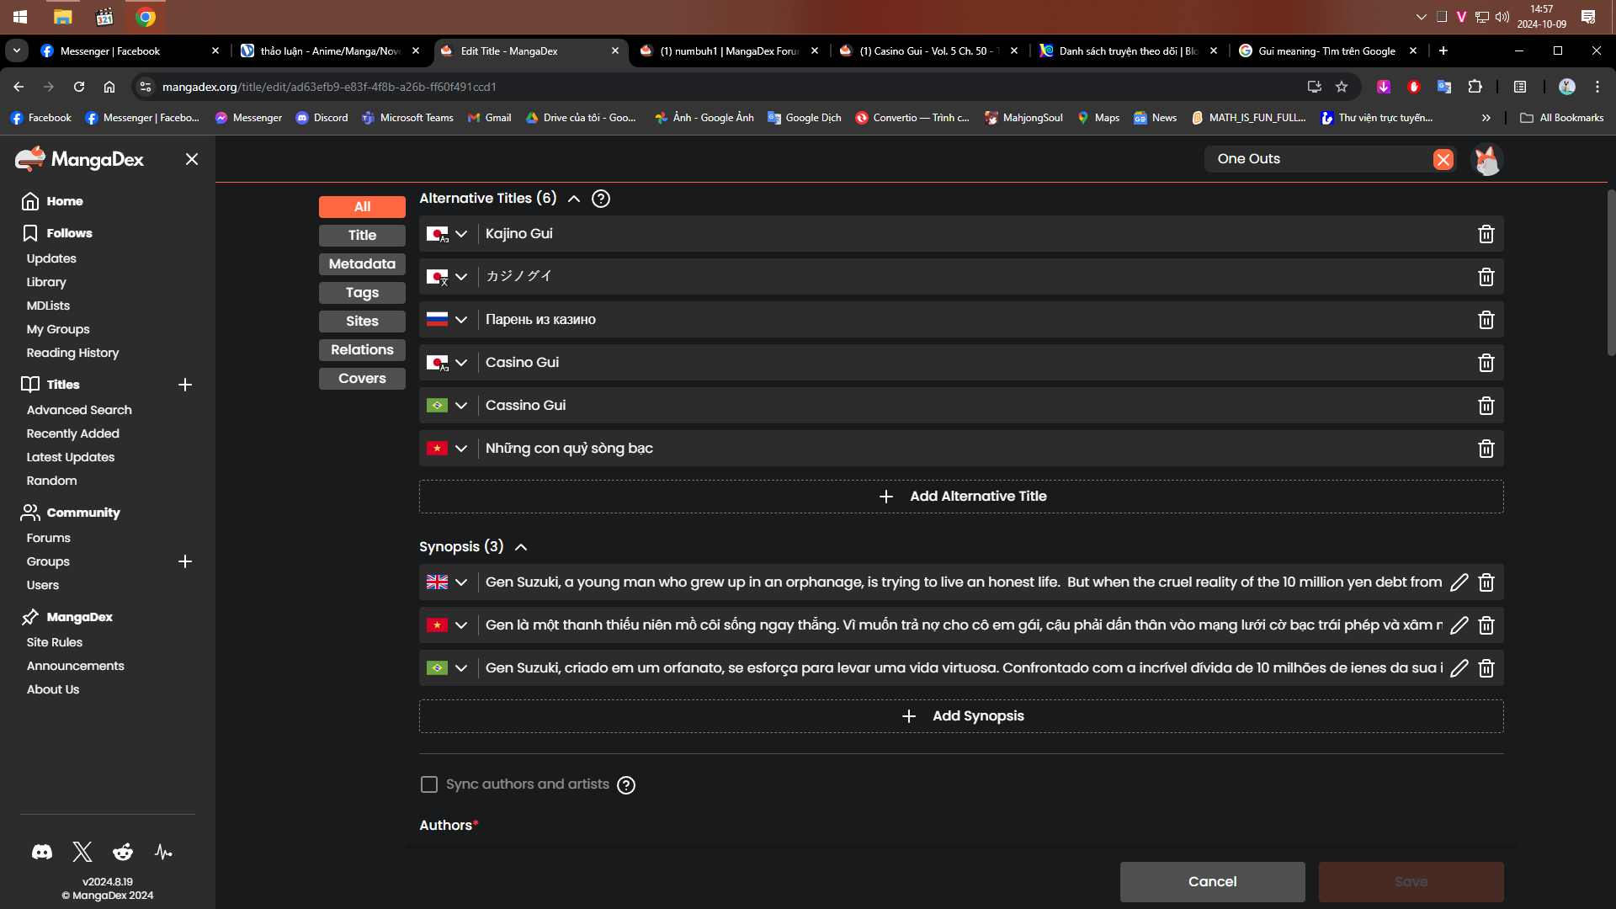Viewport: 1616px width, 909px height.
Task: Delete the Kajino Gui alternative title
Action: (1486, 234)
